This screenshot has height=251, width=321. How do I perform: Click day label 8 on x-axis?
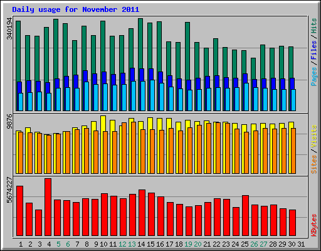(87, 244)
